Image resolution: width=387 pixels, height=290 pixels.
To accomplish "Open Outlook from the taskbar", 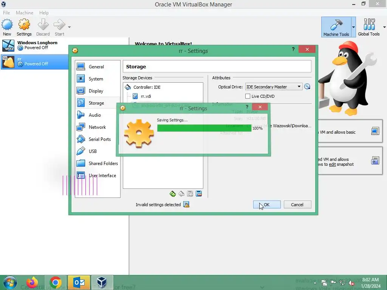I will point(79,282).
